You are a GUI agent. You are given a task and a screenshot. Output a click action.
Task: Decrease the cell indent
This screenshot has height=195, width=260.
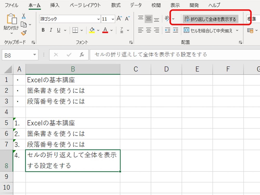168,30
